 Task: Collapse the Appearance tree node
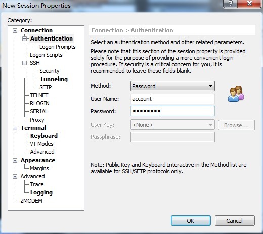[15, 160]
